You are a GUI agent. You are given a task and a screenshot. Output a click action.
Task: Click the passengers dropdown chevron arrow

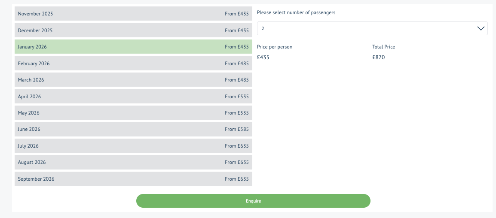point(481,28)
